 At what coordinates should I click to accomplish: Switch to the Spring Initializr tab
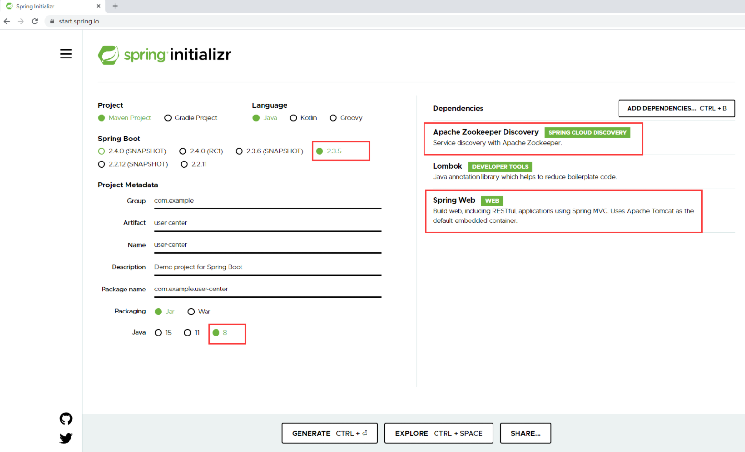click(52, 6)
